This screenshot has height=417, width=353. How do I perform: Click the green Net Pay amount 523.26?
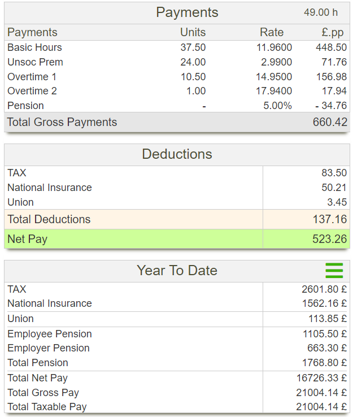coord(330,239)
